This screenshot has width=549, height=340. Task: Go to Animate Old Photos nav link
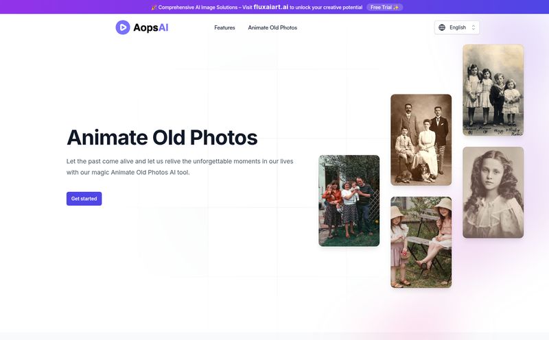point(272,27)
